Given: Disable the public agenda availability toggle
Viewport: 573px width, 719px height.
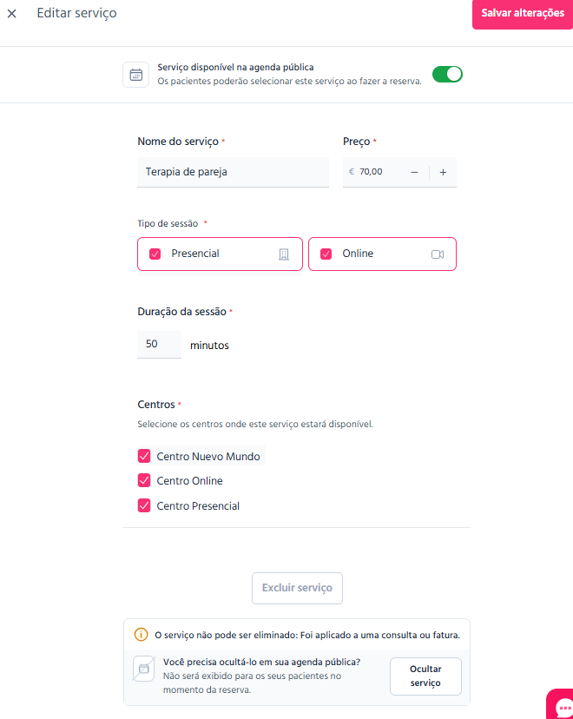Looking at the screenshot, I should point(447,75).
